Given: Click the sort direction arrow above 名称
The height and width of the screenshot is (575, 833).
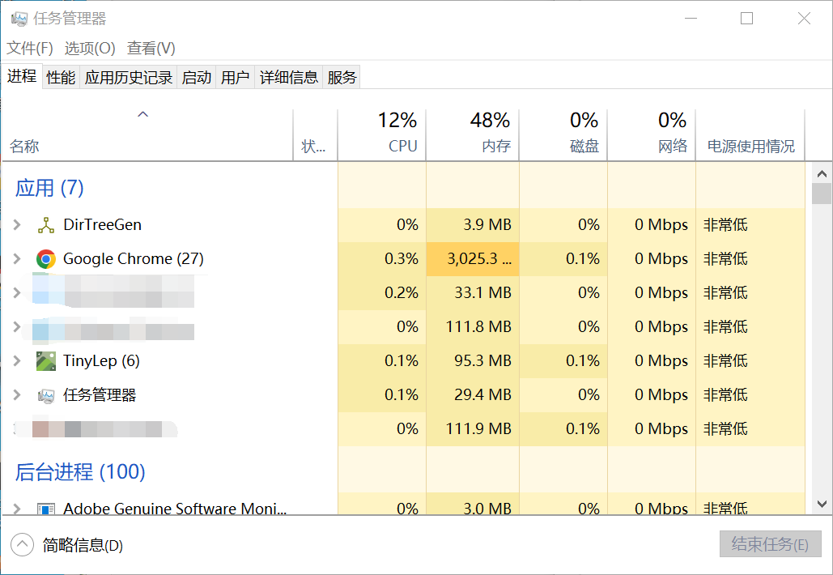Looking at the screenshot, I should (143, 114).
